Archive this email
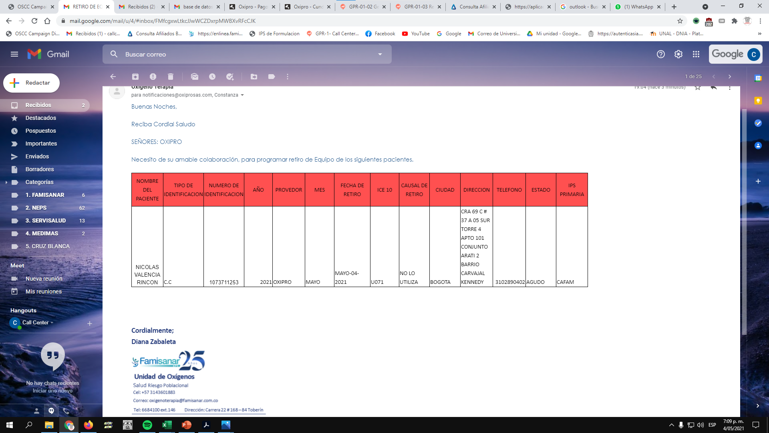The image size is (769, 433). click(x=135, y=77)
